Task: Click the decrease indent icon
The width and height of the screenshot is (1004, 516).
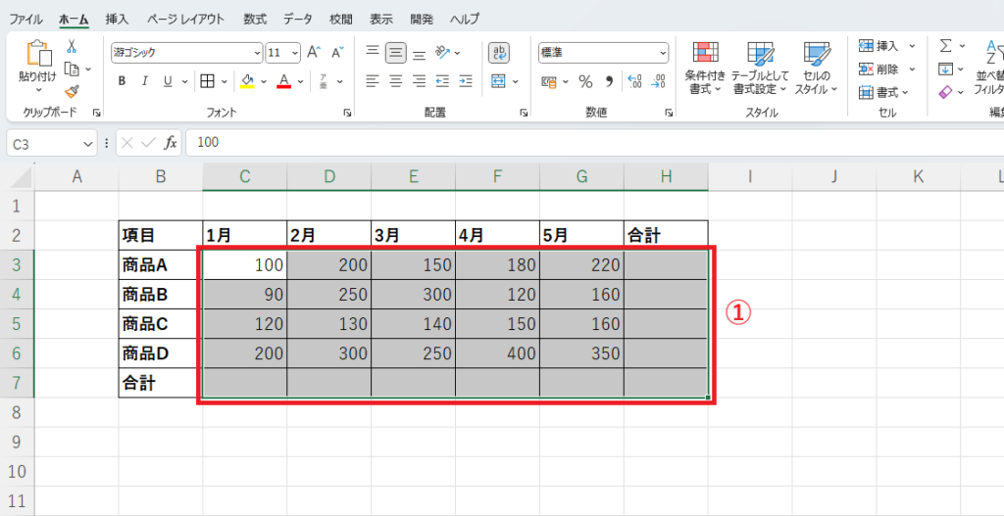Action: (x=442, y=81)
